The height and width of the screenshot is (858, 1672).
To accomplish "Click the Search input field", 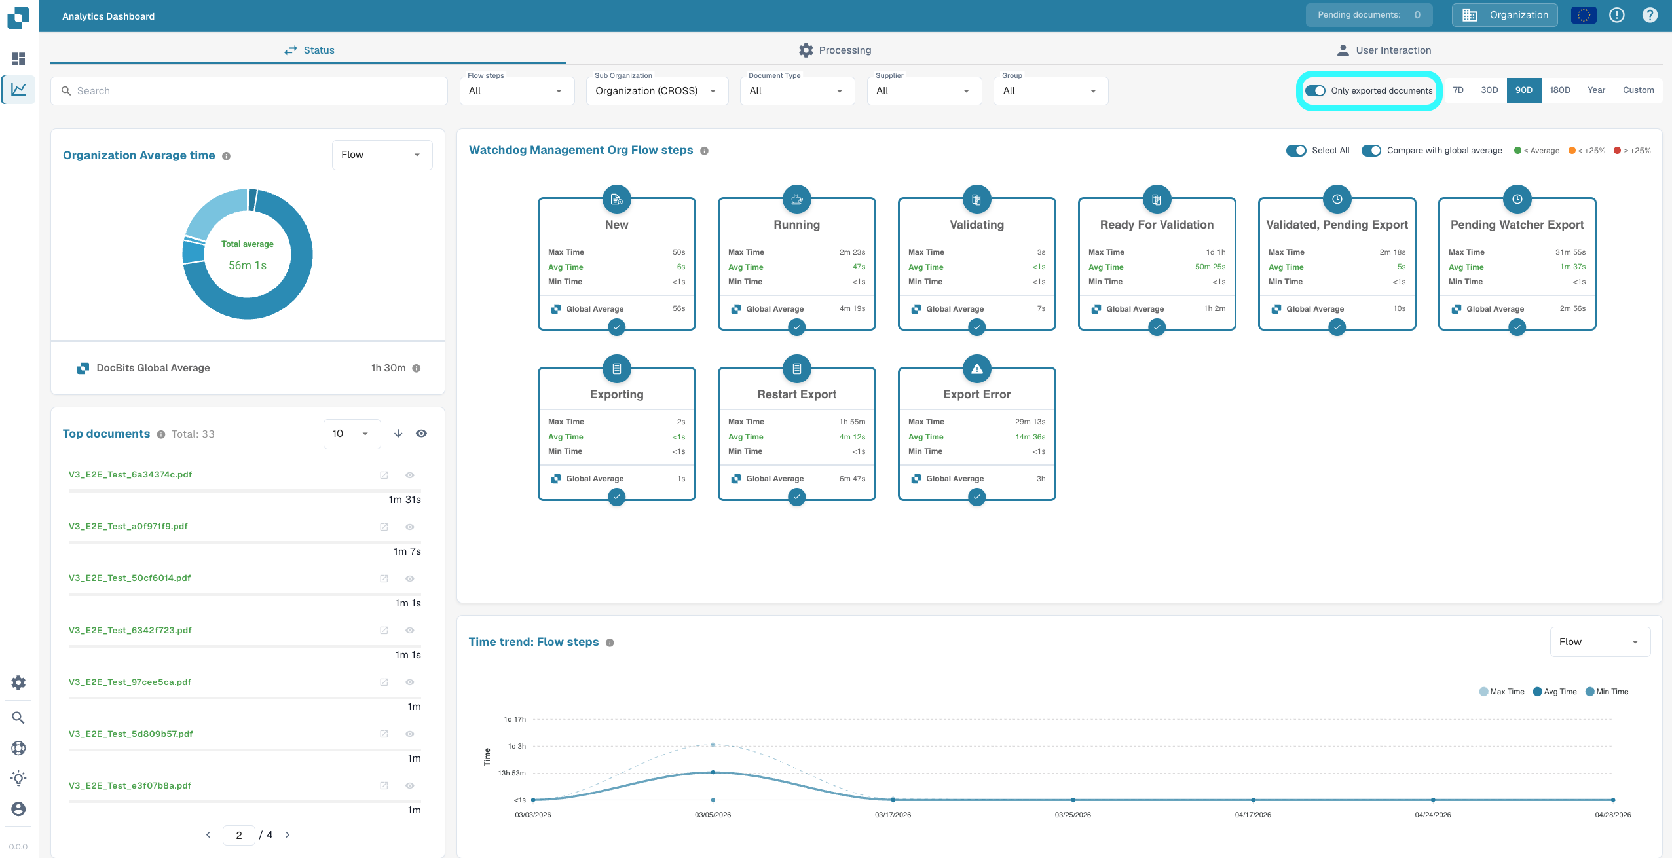I will tap(249, 91).
